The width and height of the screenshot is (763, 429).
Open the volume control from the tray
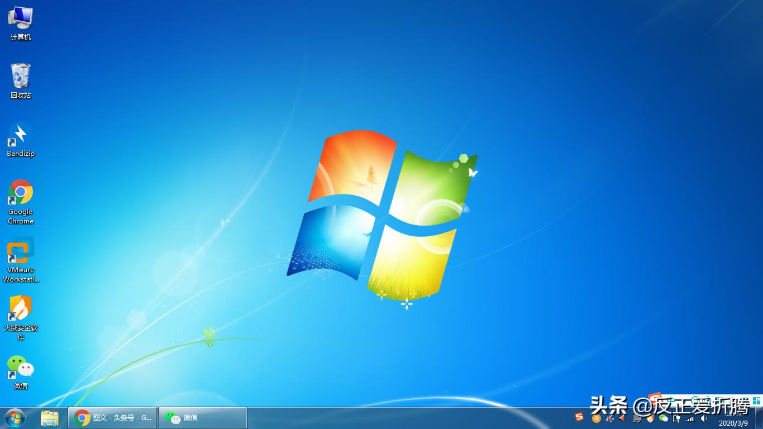pyautogui.click(x=703, y=418)
